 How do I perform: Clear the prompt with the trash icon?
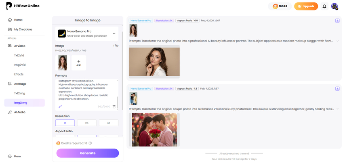114,107
